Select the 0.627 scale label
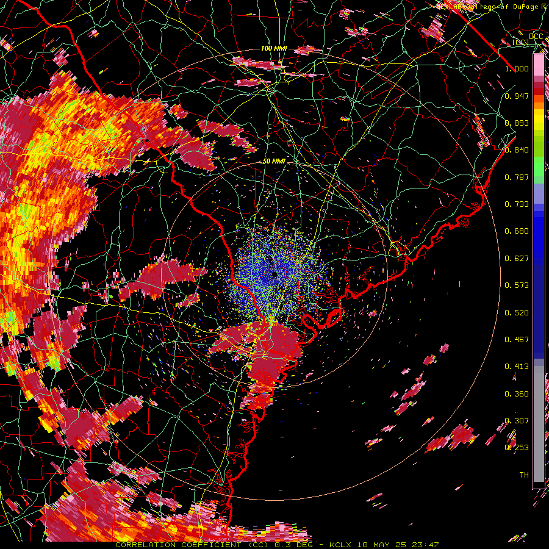549x549 pixels. click(x=517, y=259)
